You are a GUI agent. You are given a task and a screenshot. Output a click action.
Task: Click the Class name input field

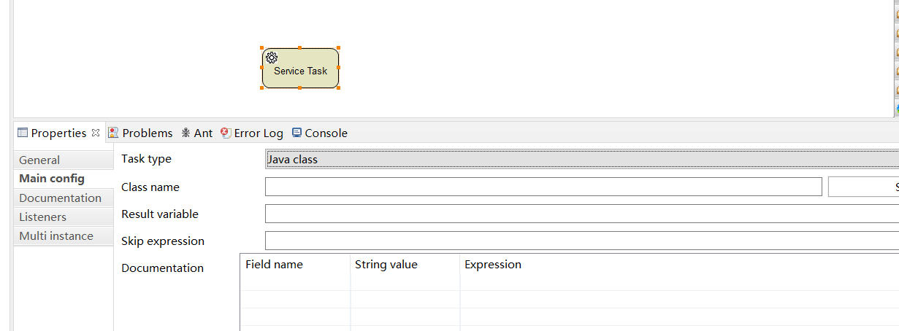point(543,187)
